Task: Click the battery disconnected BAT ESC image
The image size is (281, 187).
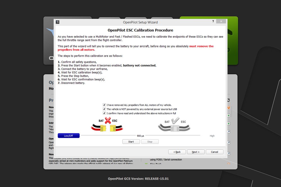Action: click(x=107, y=124)
